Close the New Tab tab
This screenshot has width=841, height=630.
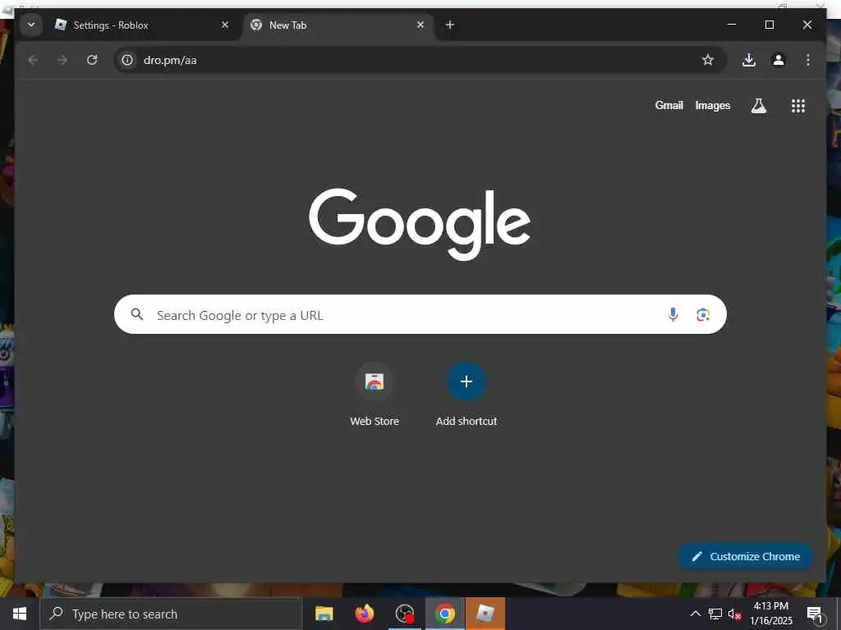(x=420, y=25)
